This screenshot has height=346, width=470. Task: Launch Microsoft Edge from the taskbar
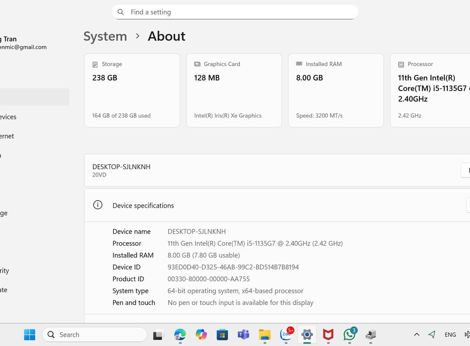point(180,335)
